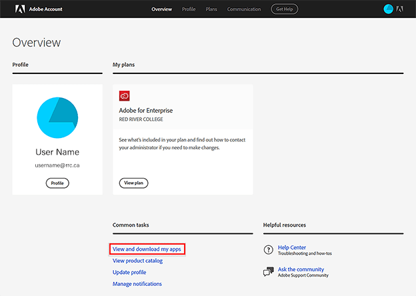The image size is (416, 296).
Task: Click the Adobe logo in the header
Action: pyautogui.click(x=20, y=9)
